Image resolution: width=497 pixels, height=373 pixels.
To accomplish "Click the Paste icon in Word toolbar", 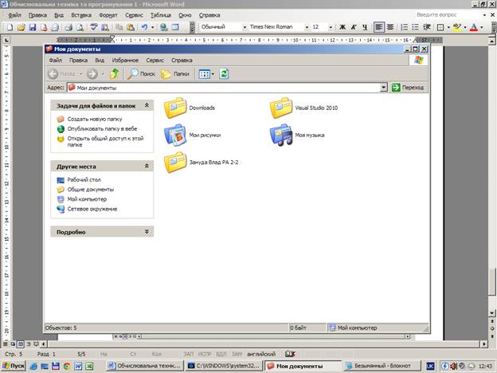I will pyautogui.click(x=131, y=27).
